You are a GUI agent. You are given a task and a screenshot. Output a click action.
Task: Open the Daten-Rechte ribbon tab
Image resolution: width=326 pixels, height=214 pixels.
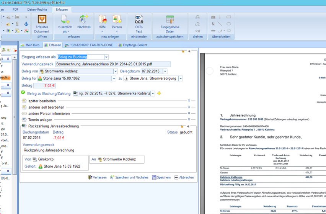37,8
